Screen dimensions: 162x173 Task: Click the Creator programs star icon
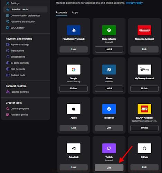[x=8, y=109]
